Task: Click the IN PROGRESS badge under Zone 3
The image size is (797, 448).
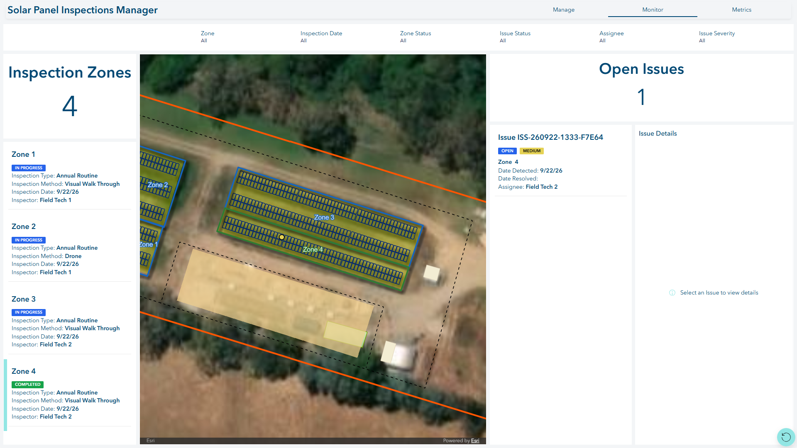Action: [29, 312]
